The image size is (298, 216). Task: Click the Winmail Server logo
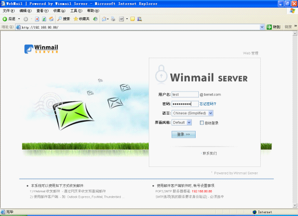pyautogui.click(x=41, y=49)
